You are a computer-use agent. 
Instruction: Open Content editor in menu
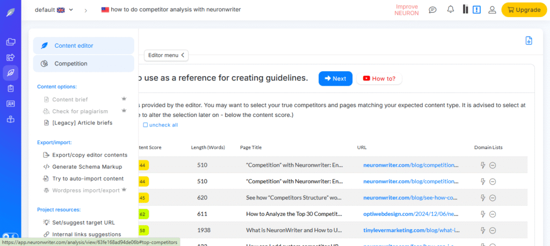(x=83, y=46)
